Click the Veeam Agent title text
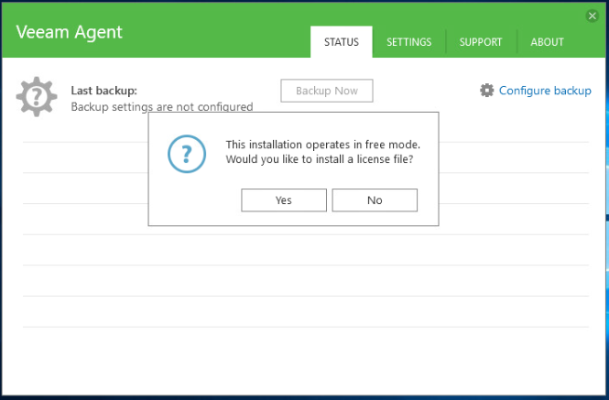This screenshot has width=609, height=400. pyautogui.click(x=69, y=32)
